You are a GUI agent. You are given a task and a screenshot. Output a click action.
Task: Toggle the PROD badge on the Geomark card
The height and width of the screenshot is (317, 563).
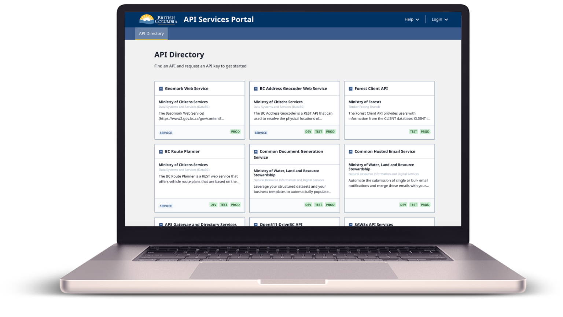coord(235,132)
